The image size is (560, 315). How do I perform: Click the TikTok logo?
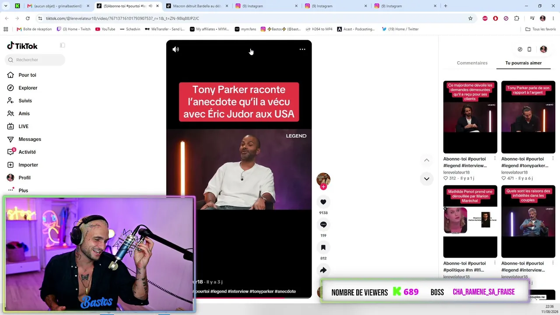click(22, 46)
